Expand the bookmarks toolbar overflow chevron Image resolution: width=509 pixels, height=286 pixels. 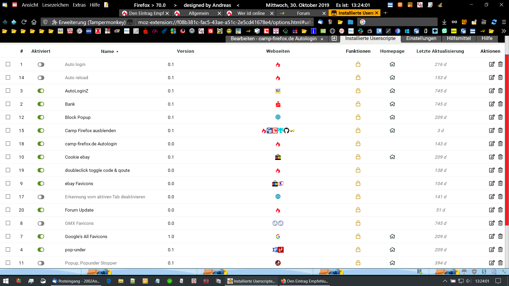click(x=503, y=31)
